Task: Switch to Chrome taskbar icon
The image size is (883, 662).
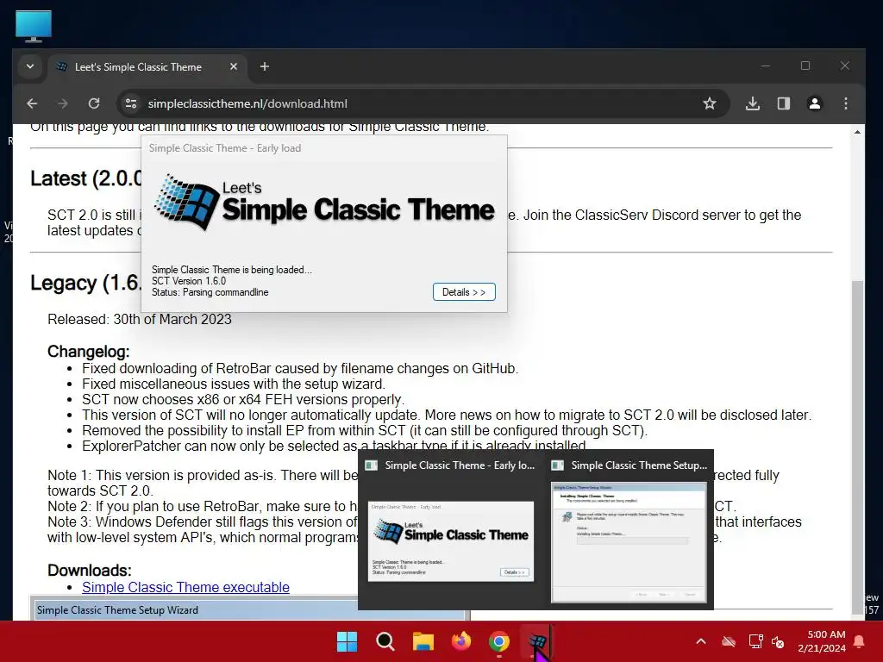Action: point(499,641)
